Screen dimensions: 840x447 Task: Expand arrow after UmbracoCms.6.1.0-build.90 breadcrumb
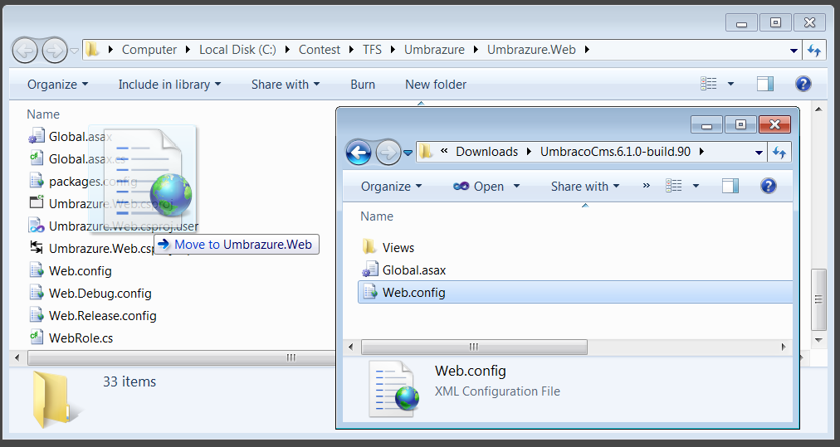tap(701, 152)
